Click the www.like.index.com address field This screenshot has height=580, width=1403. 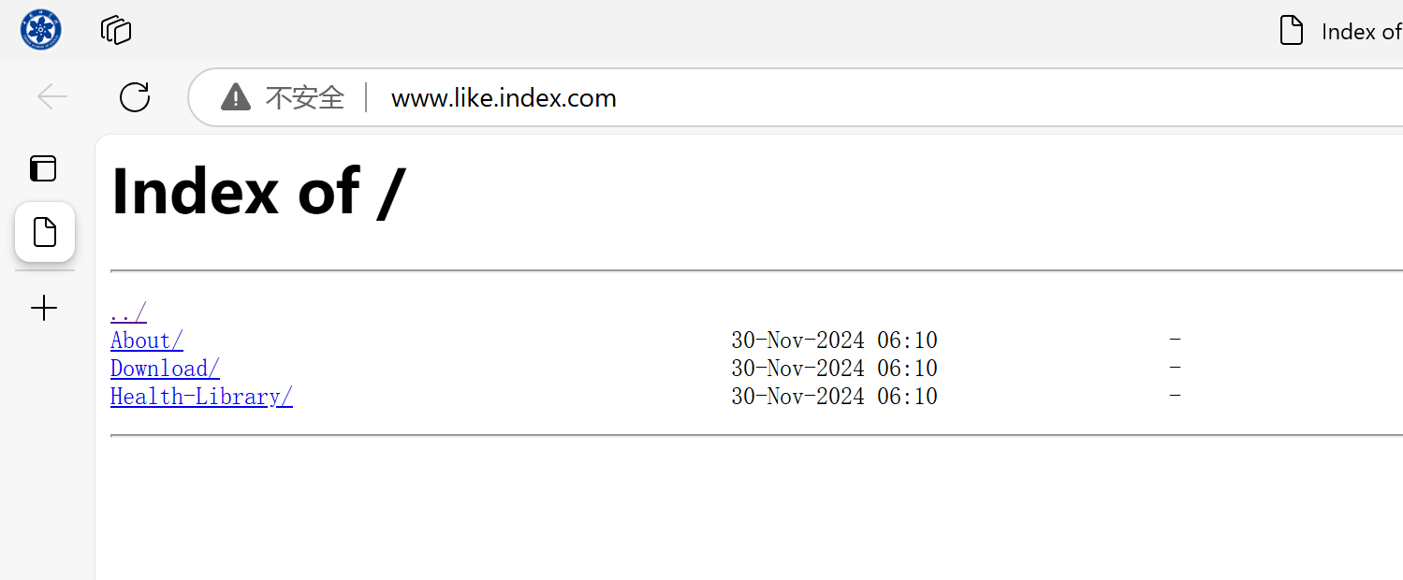click(504, 98)
